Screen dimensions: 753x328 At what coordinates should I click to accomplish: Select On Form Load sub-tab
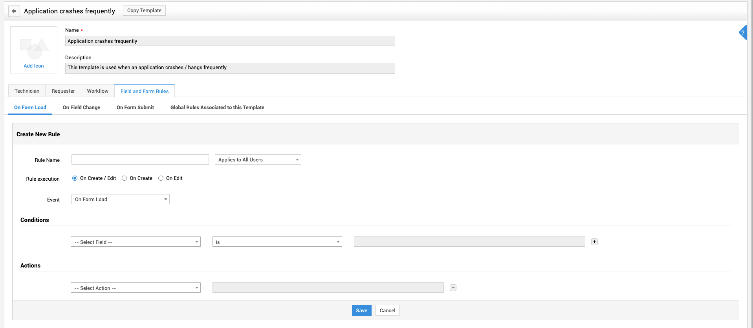pos(30,108)
